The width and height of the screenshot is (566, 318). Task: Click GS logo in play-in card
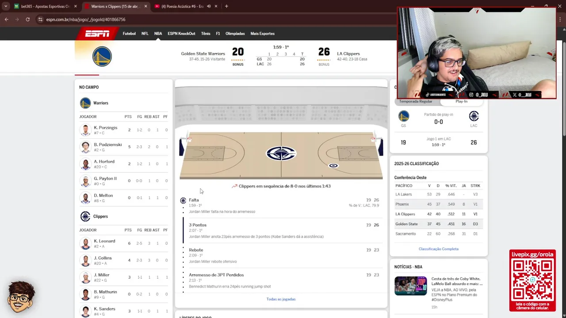[404, 116]
